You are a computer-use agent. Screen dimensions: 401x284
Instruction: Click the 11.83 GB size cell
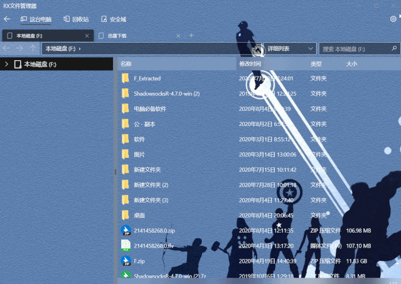tap(356, 261)
